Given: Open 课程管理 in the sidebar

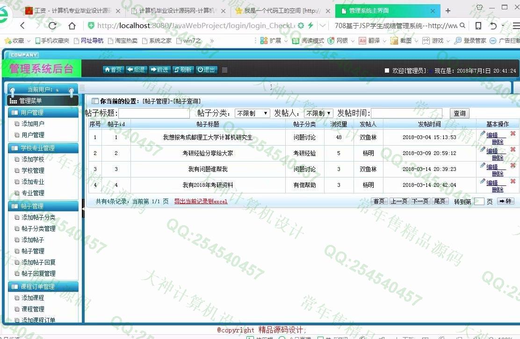Looking at the screenshot, I should tap(33, 309).
